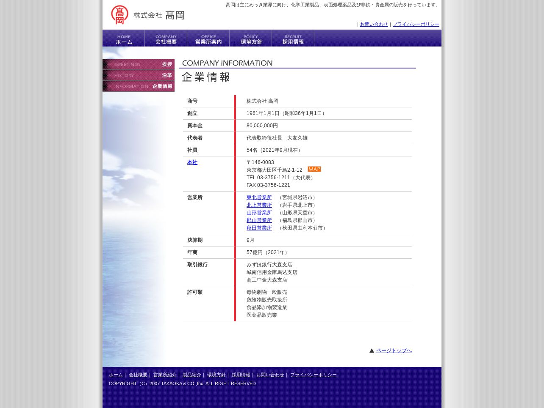The image size is (544, 408).
Task: Click the 城南信用金庫馬込支店 text
Action: click(x=272, y=272)
